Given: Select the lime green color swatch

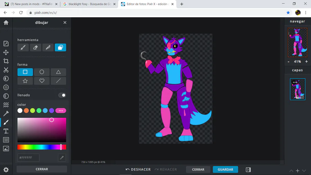Looking at the screenshot, I should coord(32,111).
